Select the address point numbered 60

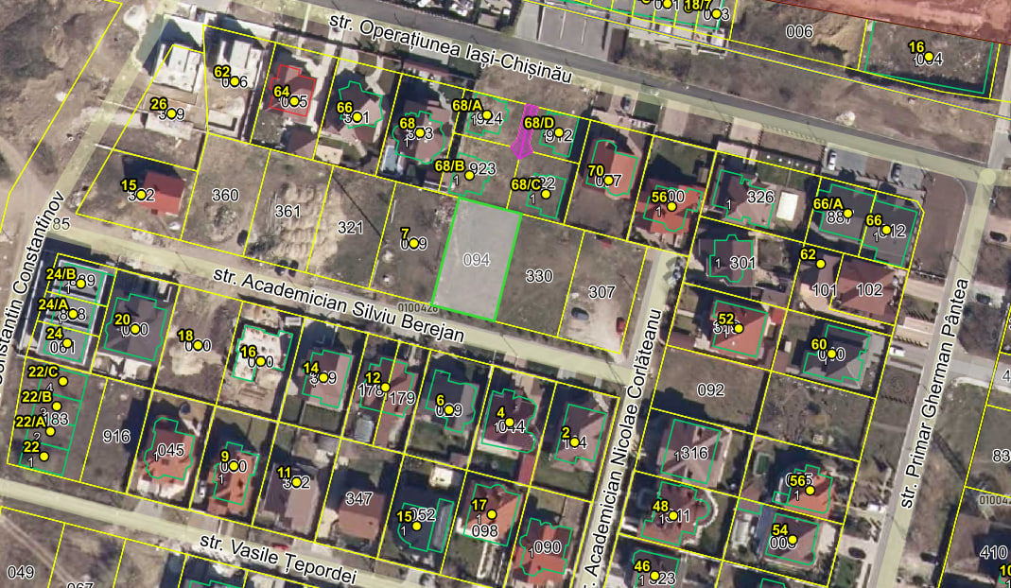(x=831, y=354)
